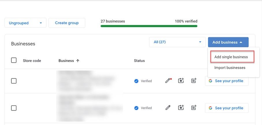Click the edit pencil icon in the second business row
Viewport: 262px width, 125px height.
point(168,108)
